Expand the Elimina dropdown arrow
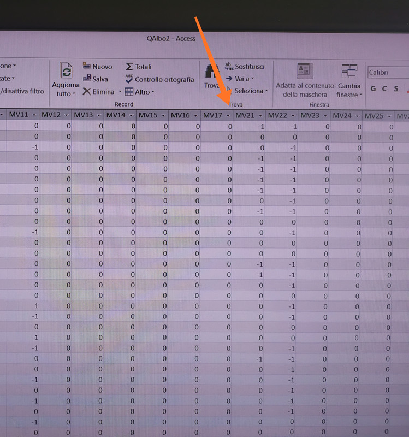 click(x=120, y=91)
